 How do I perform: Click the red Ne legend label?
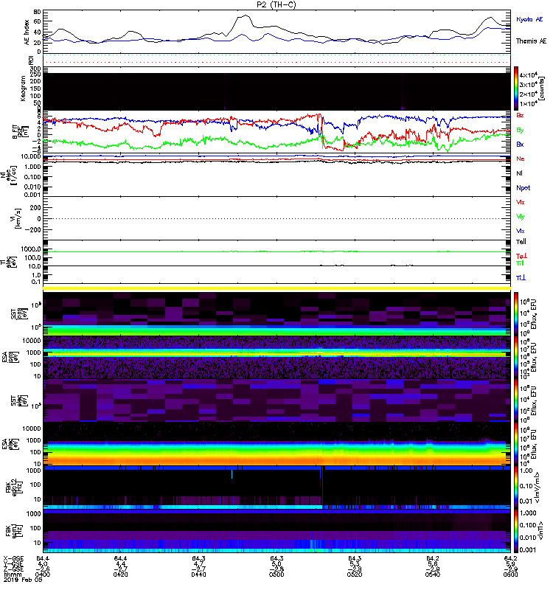521,159
